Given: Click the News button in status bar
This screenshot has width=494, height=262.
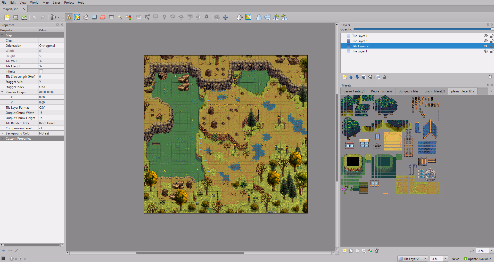Looking at the screenshot, I should pyautogui.click(x=455, y=259).
